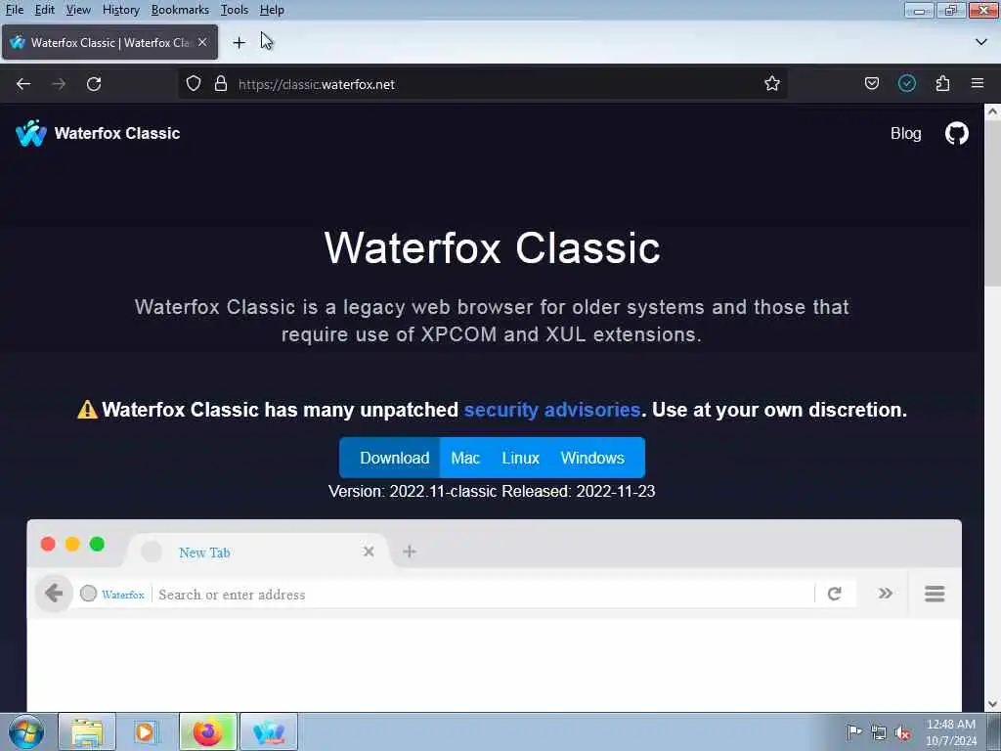The width and height of the screenshot is (1001, 751).
Task: Click the Waterfox logo in page header
Action: pos(30,133)
